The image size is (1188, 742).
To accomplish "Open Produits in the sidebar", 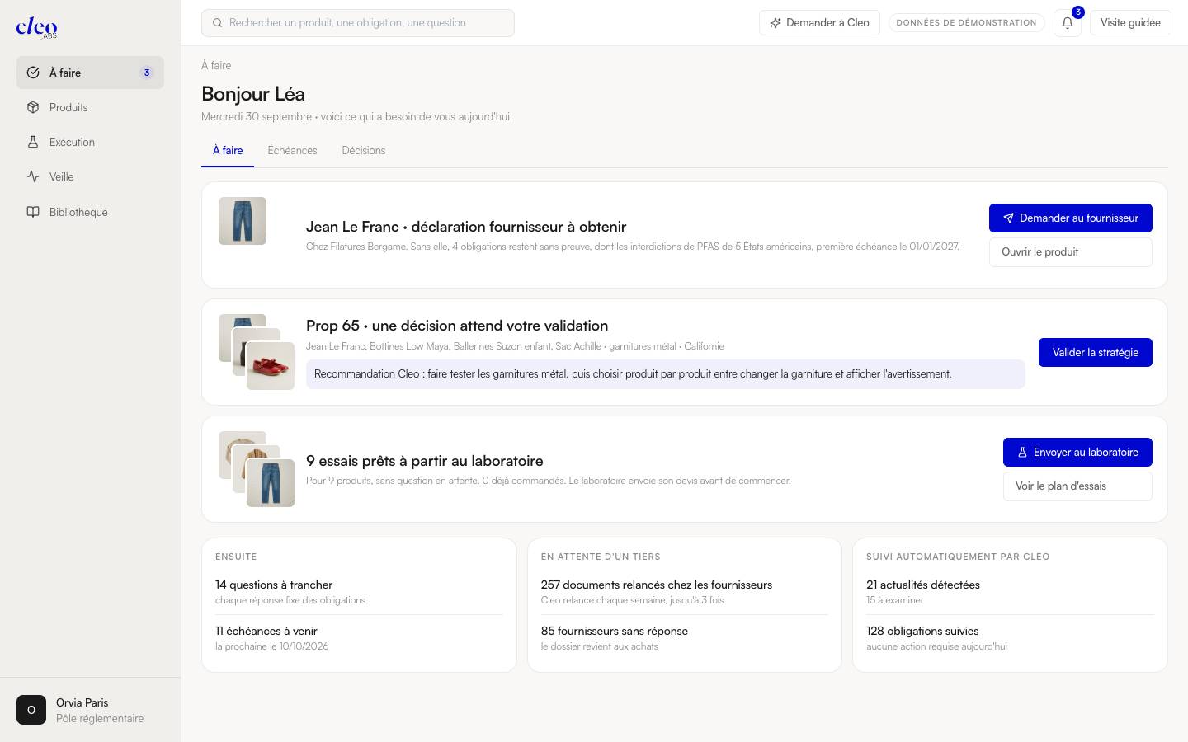I will 90,107.
